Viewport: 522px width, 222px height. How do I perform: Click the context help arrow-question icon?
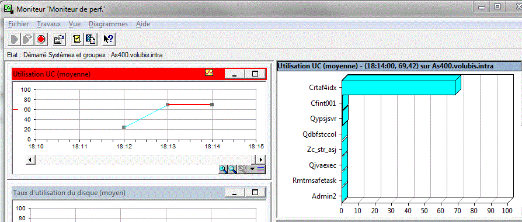click(108, 39)
